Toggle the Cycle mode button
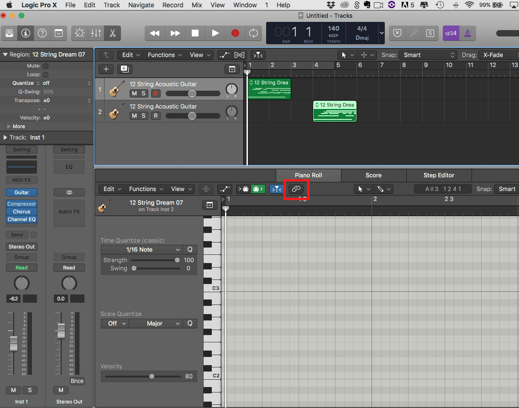This screenshot has height=408, width=519. [252, 33]
